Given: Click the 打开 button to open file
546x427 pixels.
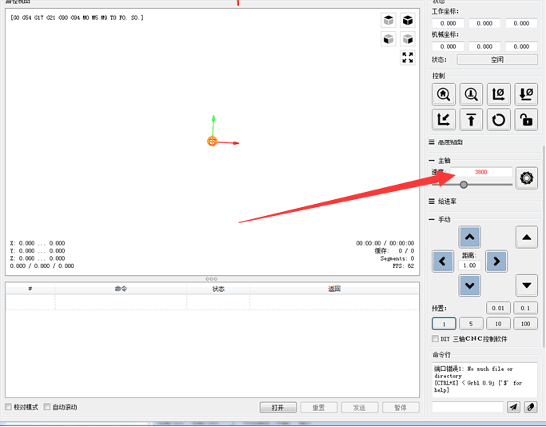Looking at the screenshot, I should click(277, 407).
